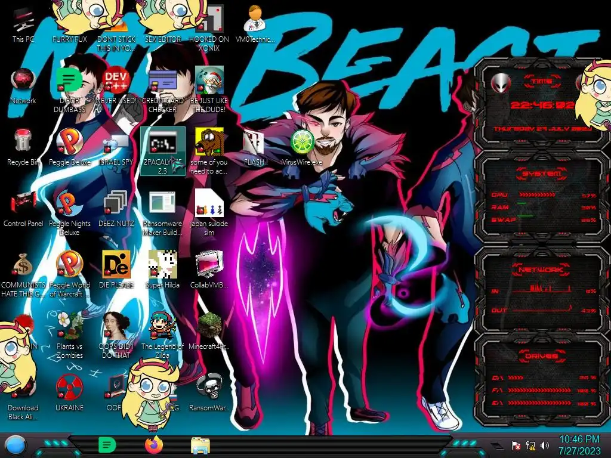Launch The Legend of Zilda shortcut
Viewport: 611px width, 458px height.
pyautogui.click(x=162, y=336)
